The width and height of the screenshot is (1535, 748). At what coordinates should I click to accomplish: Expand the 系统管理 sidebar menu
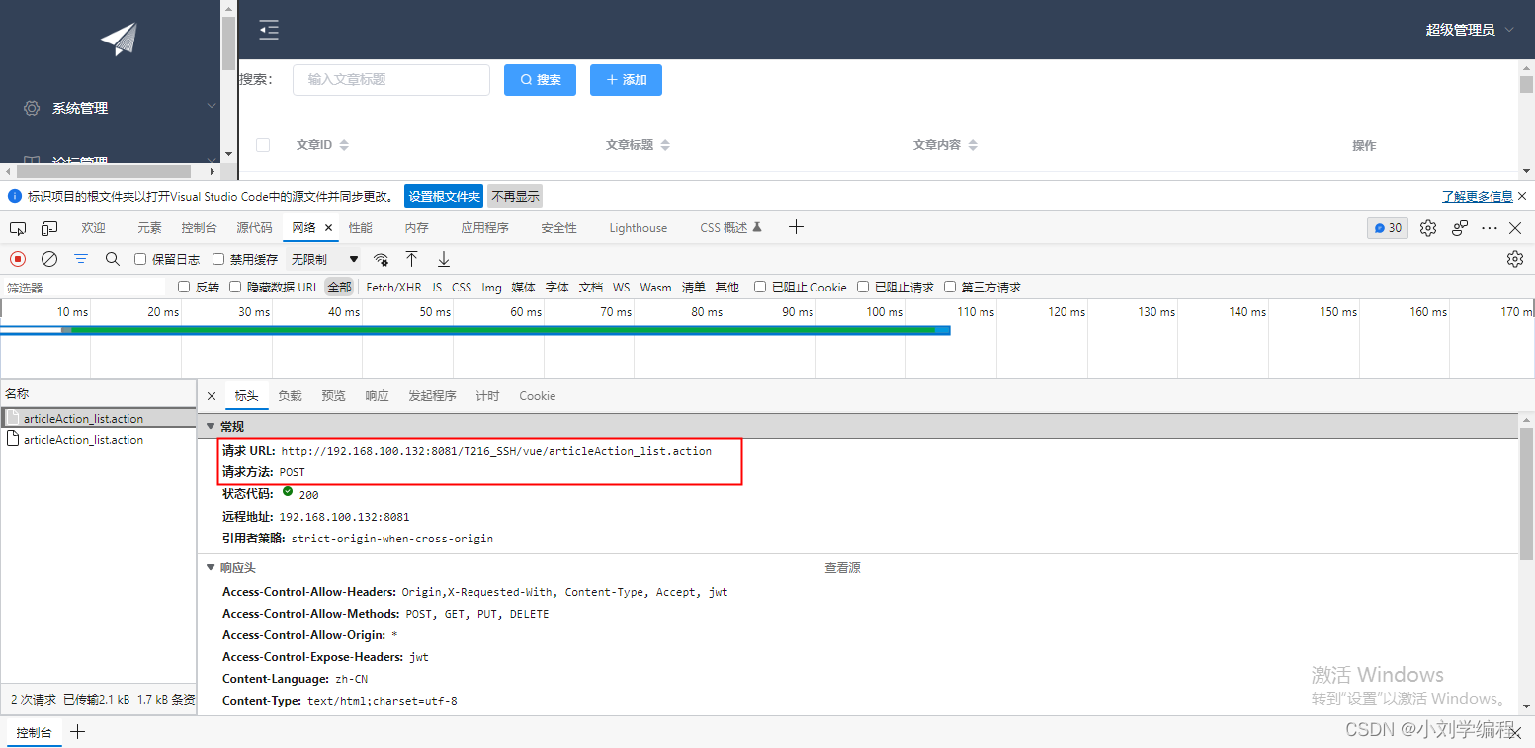111,108
